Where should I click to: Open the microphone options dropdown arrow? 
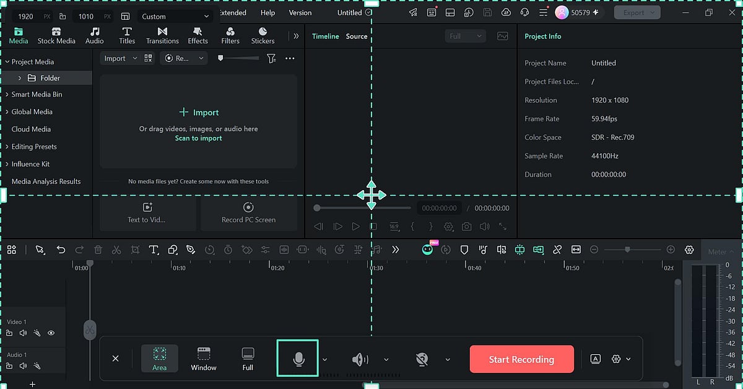click(x=325, y=359)
